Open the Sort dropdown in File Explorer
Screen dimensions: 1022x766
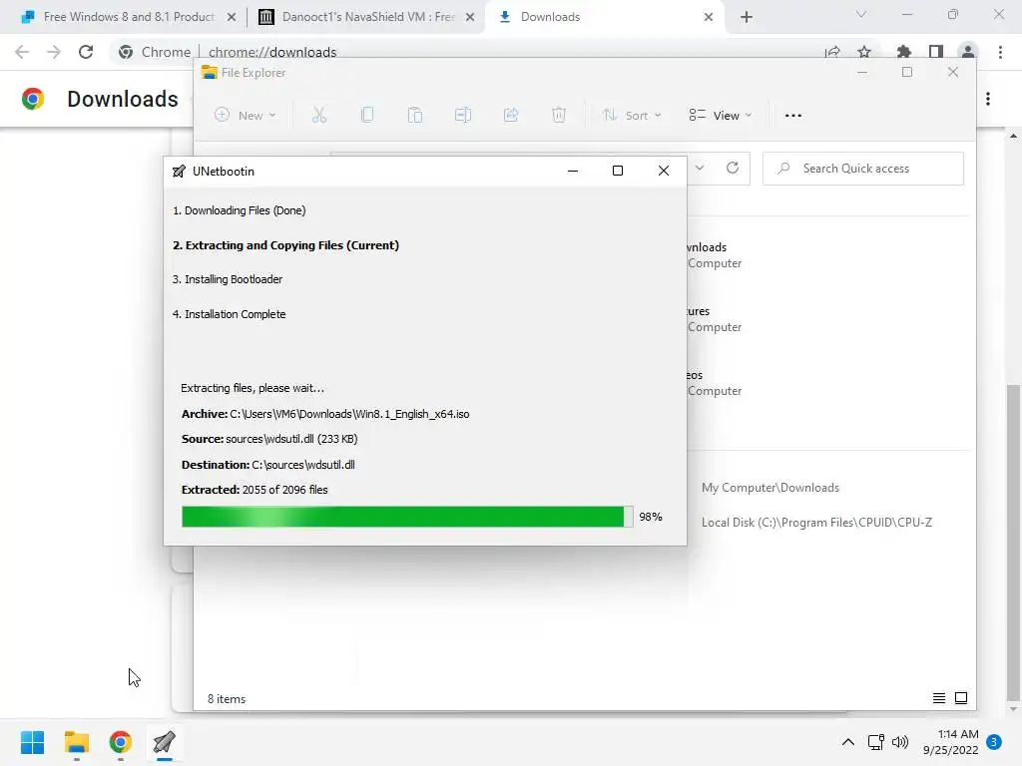pos(632,116)
